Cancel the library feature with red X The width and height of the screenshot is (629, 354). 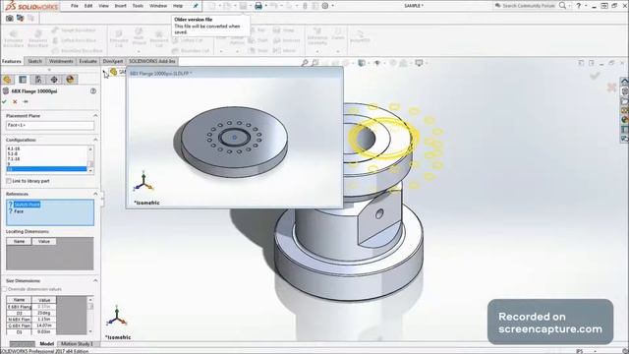[x=15, y=102]
